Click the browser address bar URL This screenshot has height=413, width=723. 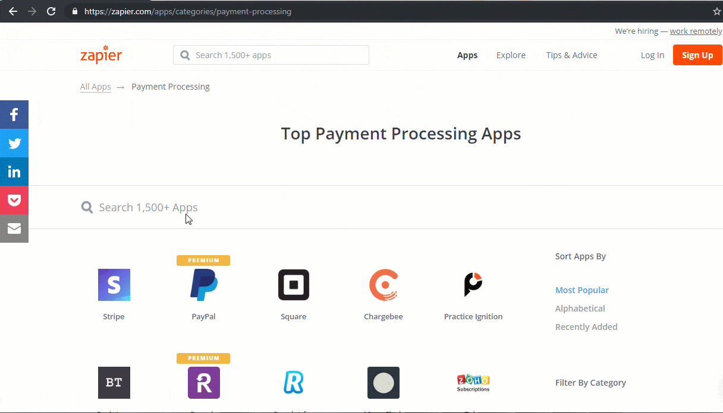click(188, 11)
